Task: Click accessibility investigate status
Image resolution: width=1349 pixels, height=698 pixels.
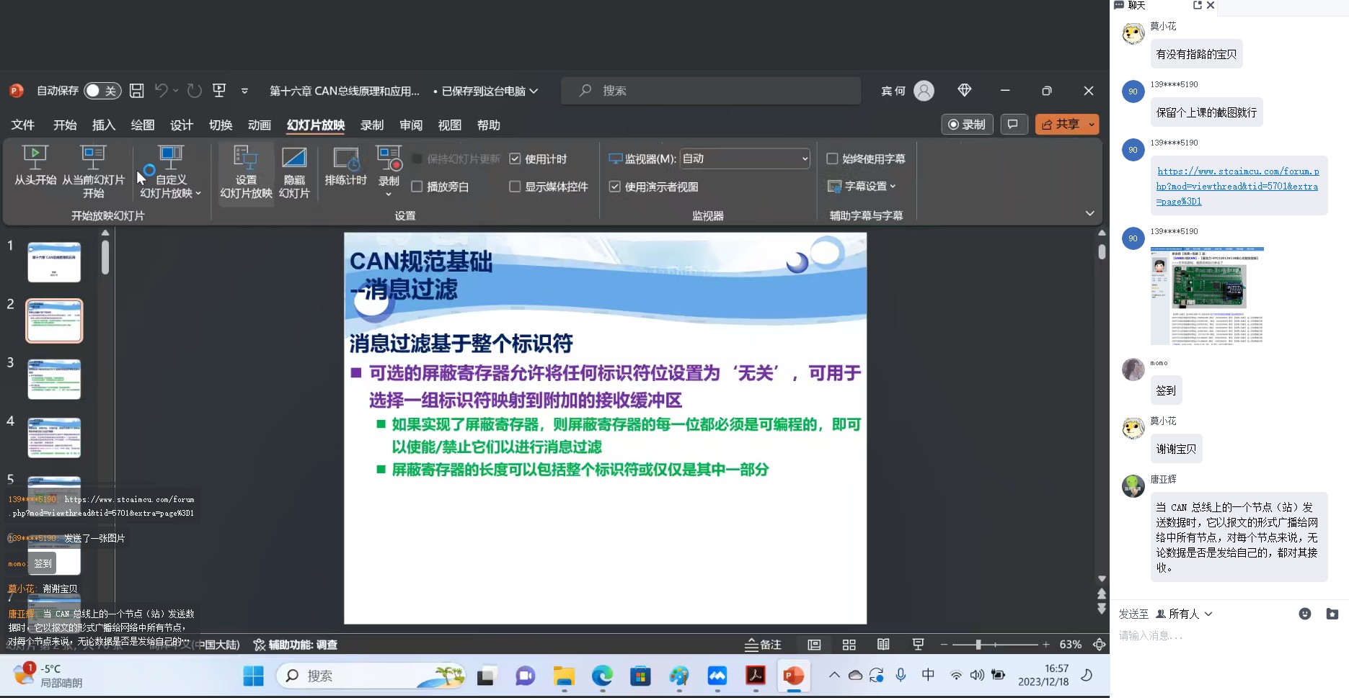Action: (296, 645)
